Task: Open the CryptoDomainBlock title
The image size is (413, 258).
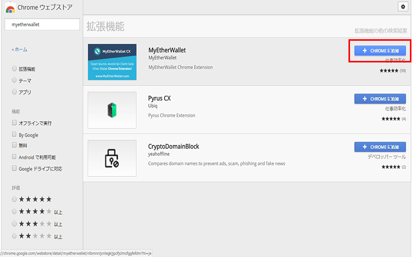Action: (x=173, y=147)
